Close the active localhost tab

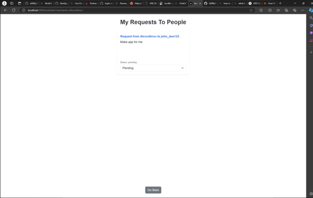200,4
